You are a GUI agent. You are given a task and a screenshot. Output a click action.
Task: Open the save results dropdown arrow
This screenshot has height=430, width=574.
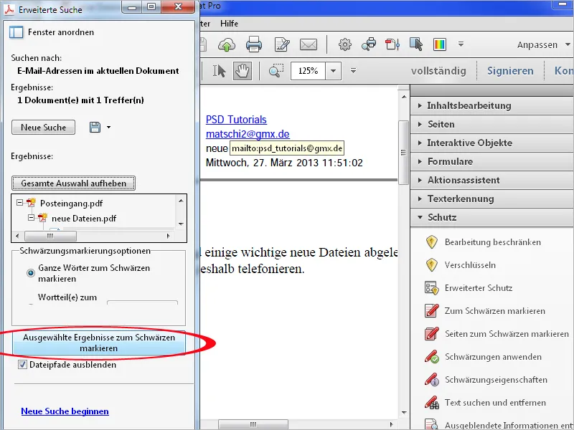(x=108, y=128)
